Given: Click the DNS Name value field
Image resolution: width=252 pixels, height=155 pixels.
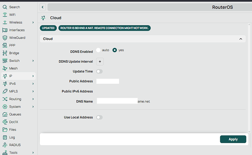Looking at the screenshot, I should pyautogui.click(x=123, y=101).
